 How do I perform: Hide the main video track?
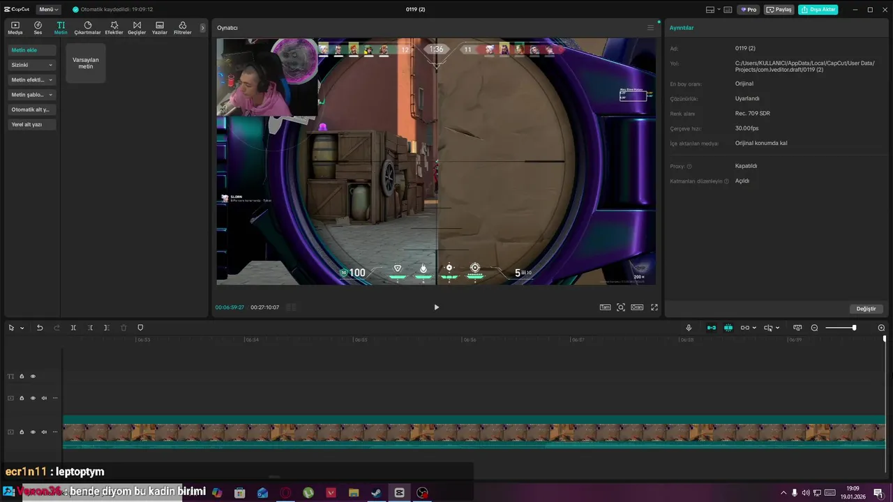pyautogui.click(x=33, y=432)
